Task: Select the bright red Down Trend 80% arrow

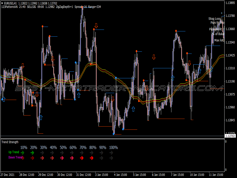Action: tap(92, 158)
